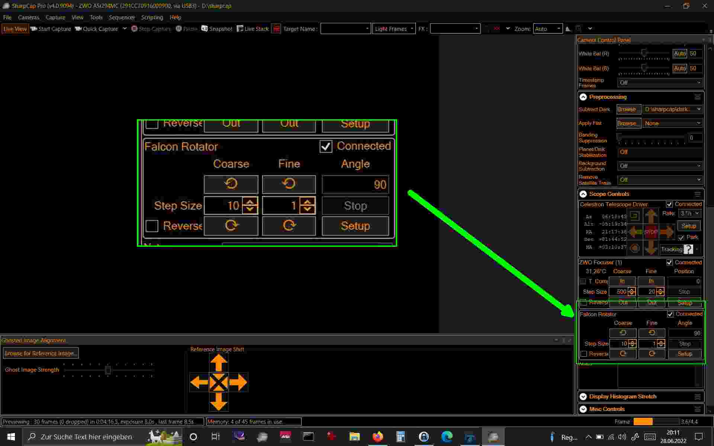The width and height of the screenshot is (714, 446).
Task: Take a Snapshot from the toolbar
Action: coord(217,29)
